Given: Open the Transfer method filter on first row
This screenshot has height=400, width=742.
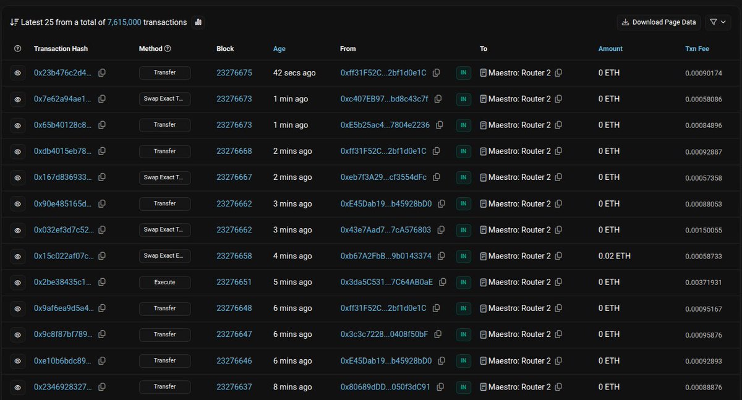Looking at the screenshot, I should [x=164, y=72].
